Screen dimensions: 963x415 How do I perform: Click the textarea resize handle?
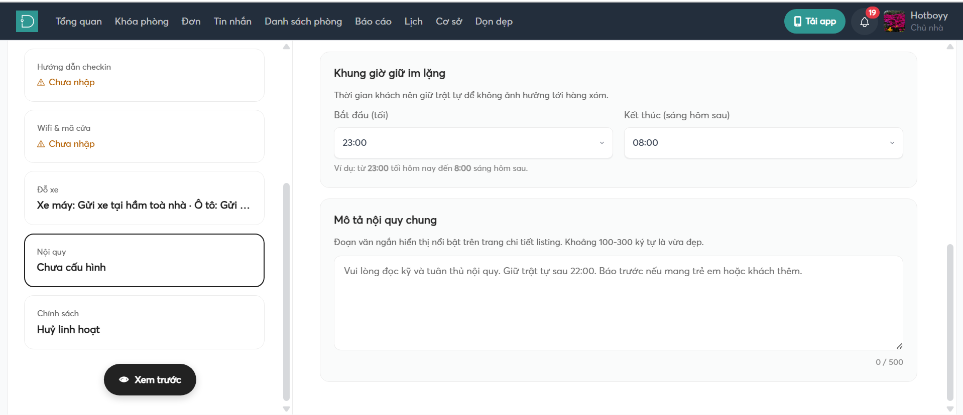pyautogui.click(x=899, y=346)
